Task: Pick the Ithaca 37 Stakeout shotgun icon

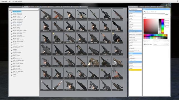Action: tap(58, 61)
